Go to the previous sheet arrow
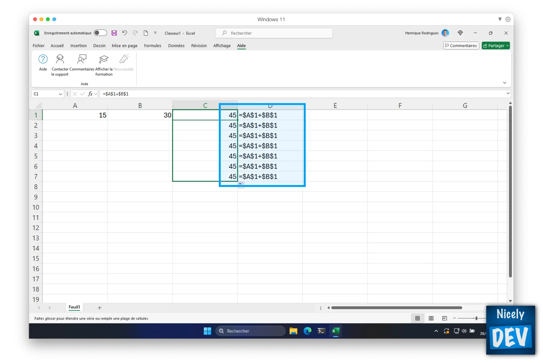Screen dimensions: 543x363 tap(39, 308)
